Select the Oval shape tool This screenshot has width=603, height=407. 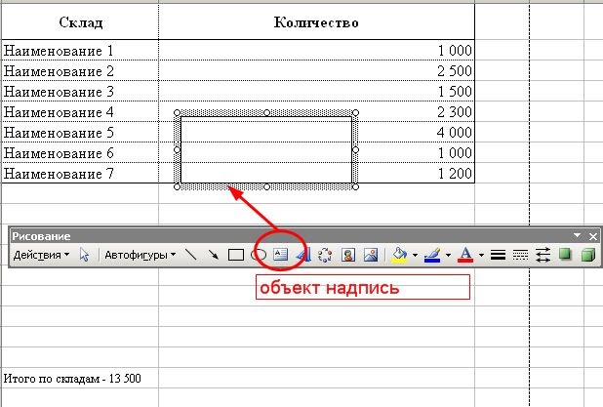tap(258, 255)
